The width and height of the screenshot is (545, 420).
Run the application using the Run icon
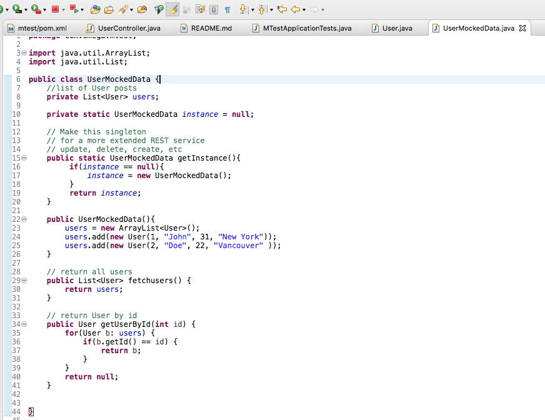coord(2,9)
